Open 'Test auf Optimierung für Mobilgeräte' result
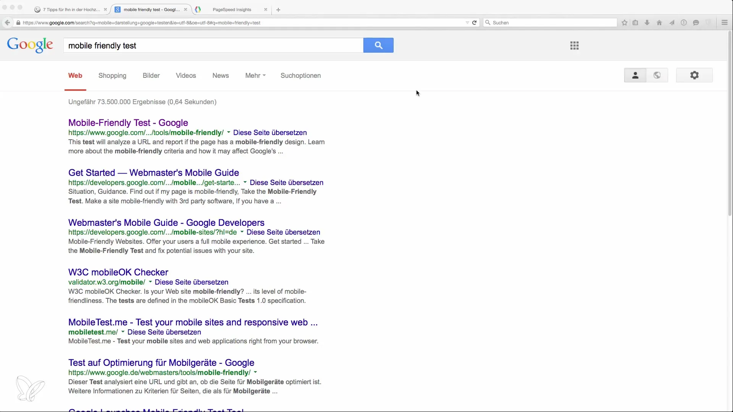This screenshot has width=733, height=412. (x=161, y=363)
